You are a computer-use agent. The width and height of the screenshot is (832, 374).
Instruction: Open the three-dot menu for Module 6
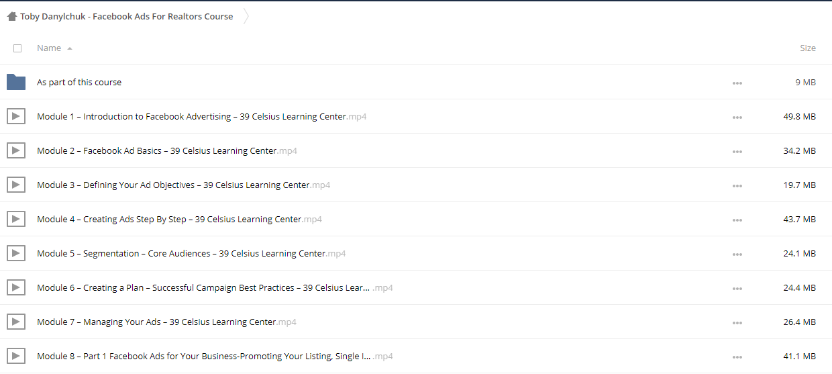pyautogui.click(x=737, y=288)
